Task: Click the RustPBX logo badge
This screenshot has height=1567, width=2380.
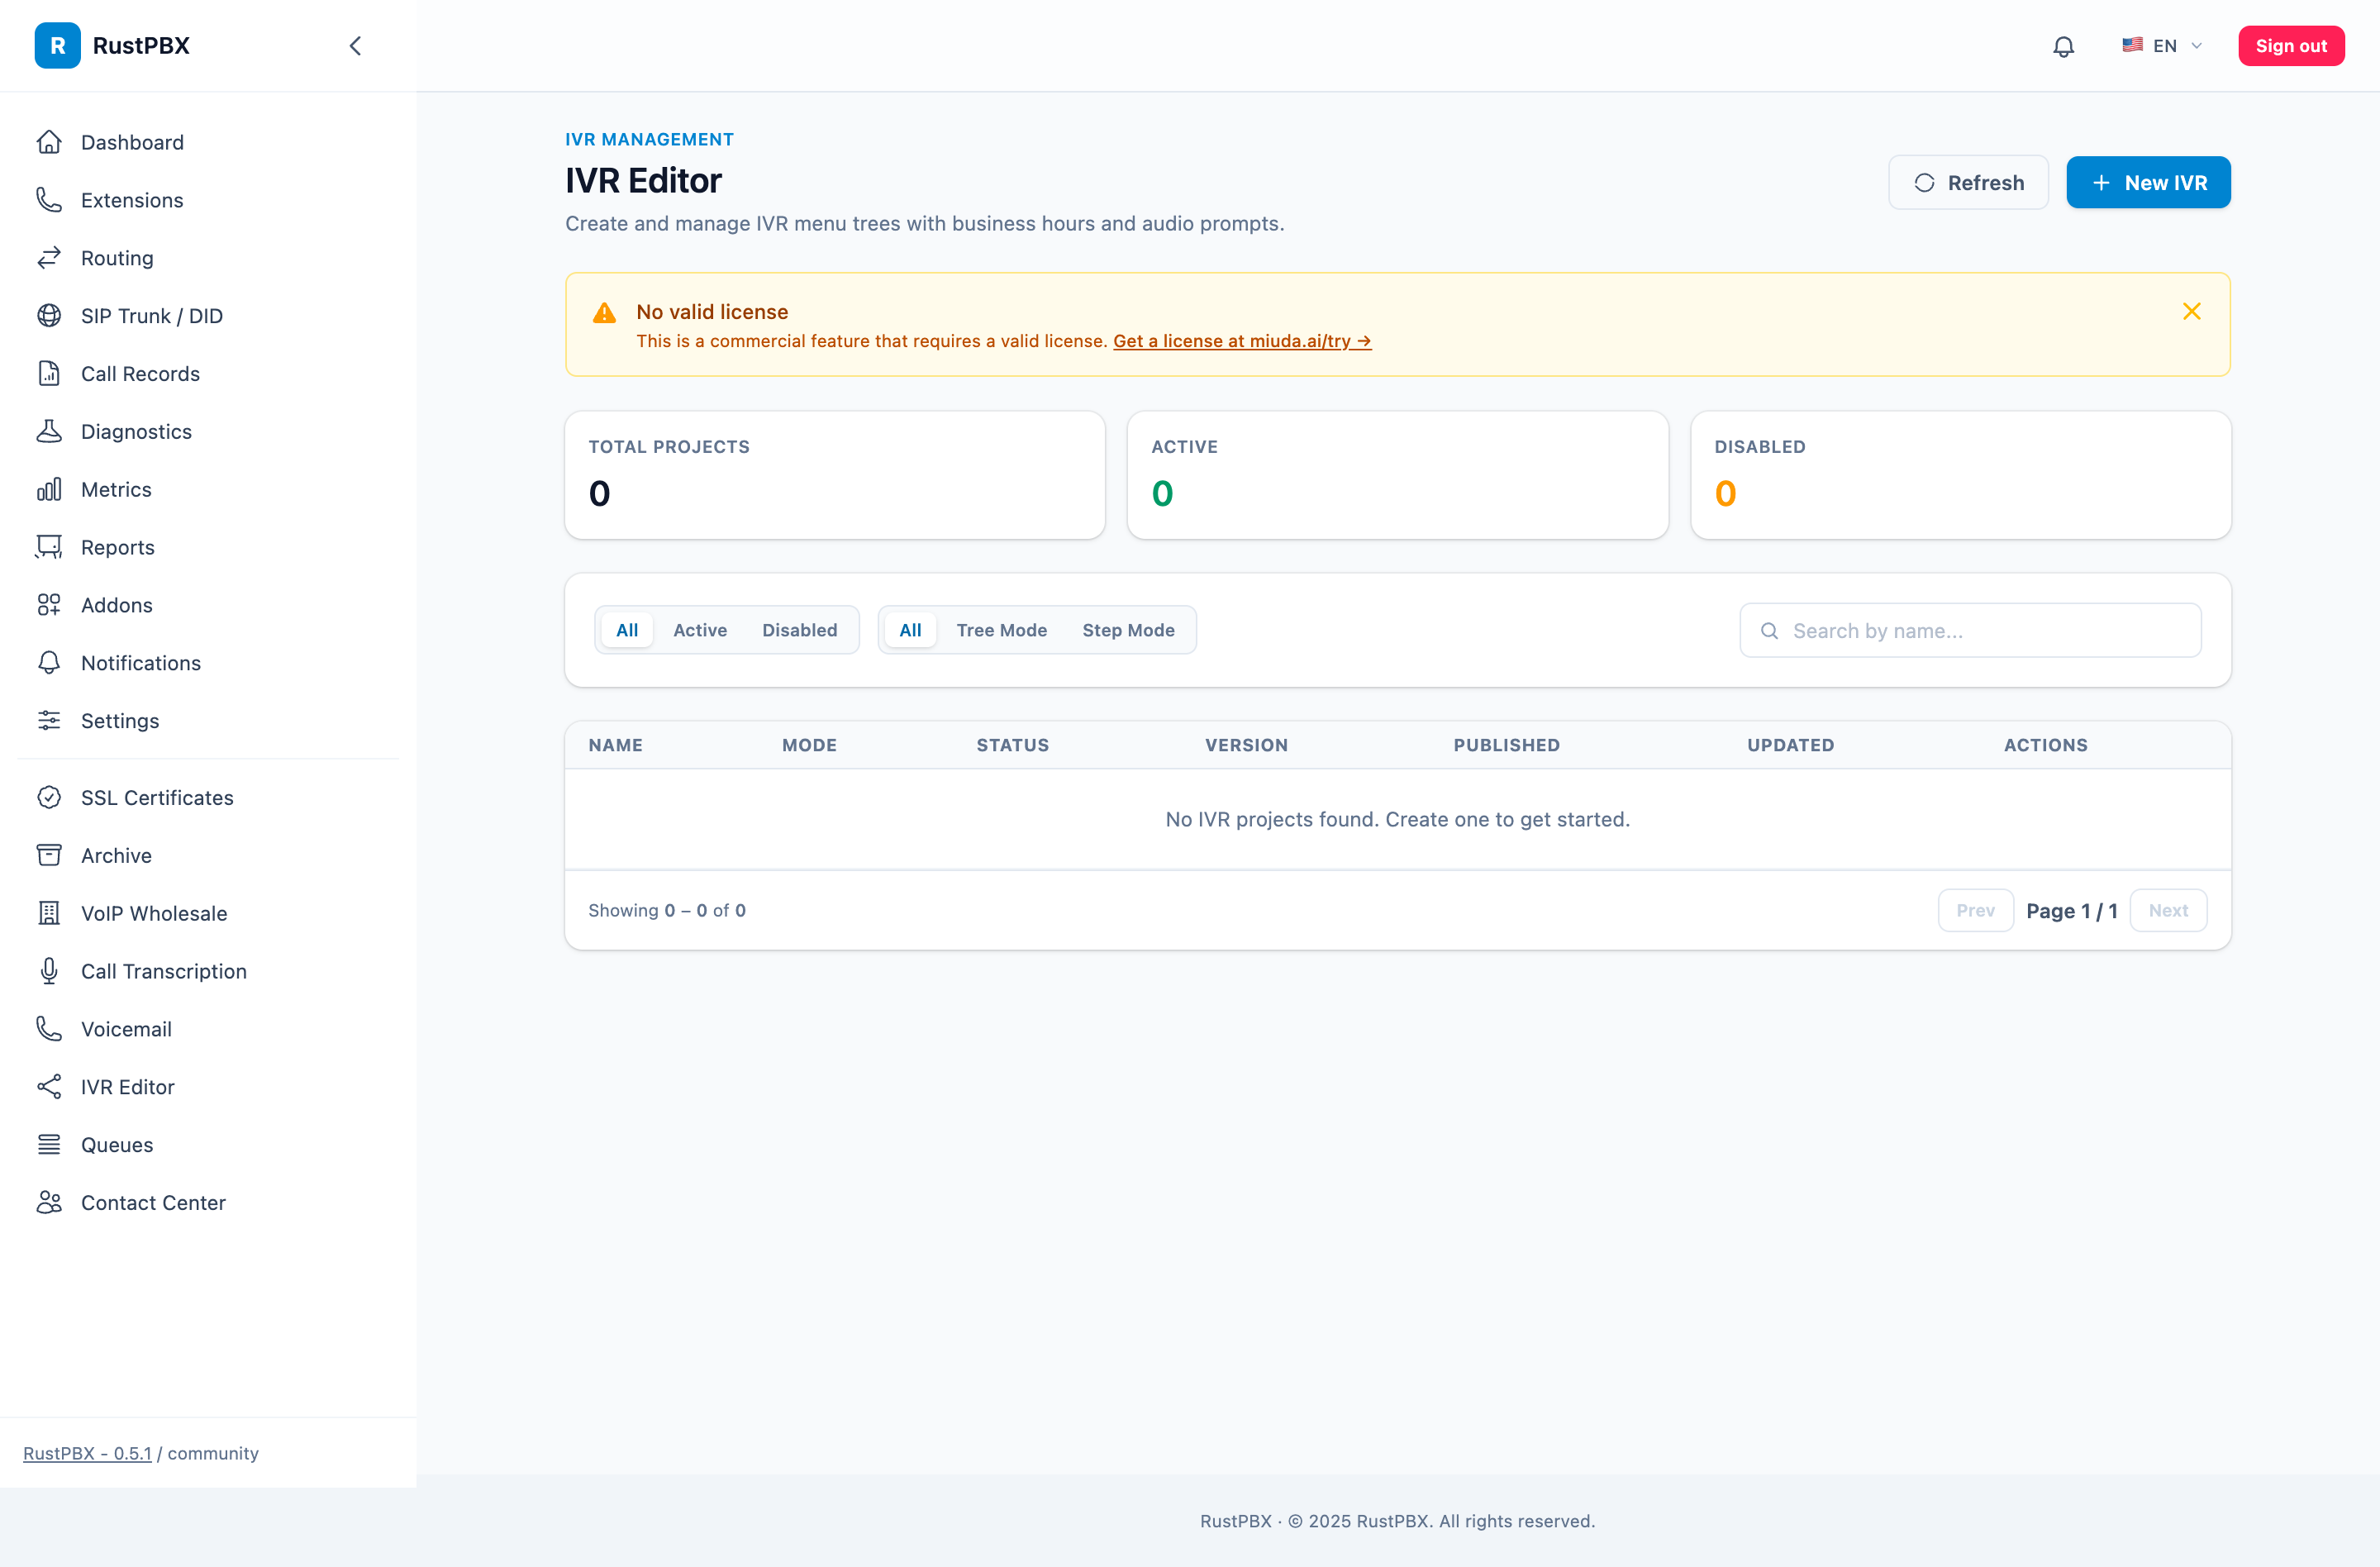Action: [x=57, y=46]
